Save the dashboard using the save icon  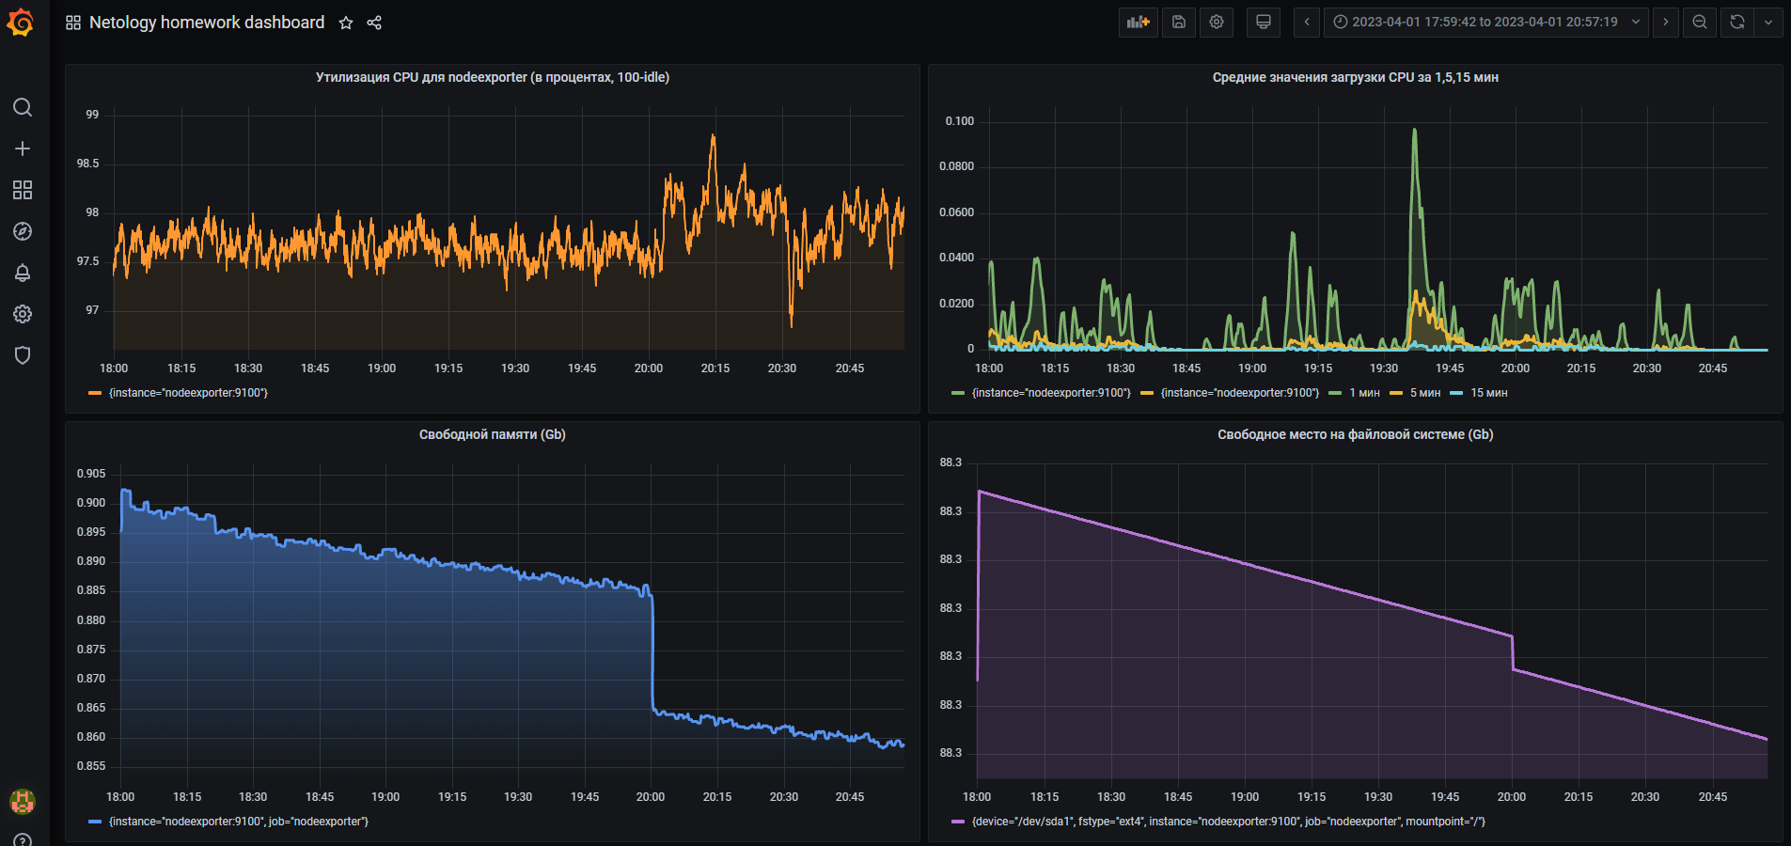pyautogui.click(x=1178, y=22)
